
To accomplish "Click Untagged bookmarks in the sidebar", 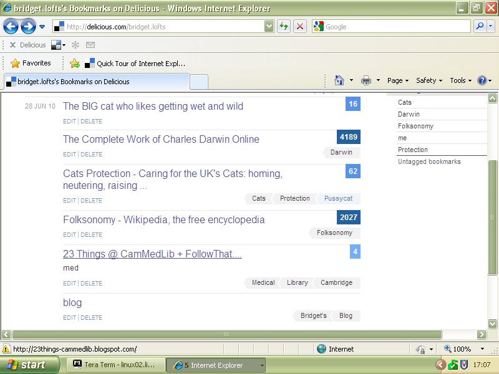I will pos(429,161).
